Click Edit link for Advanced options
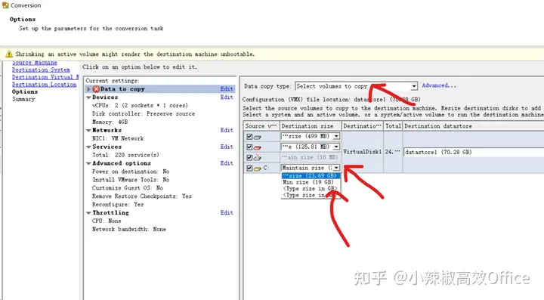The width and height of the screenshot is (544, 300). coord(227,163)
